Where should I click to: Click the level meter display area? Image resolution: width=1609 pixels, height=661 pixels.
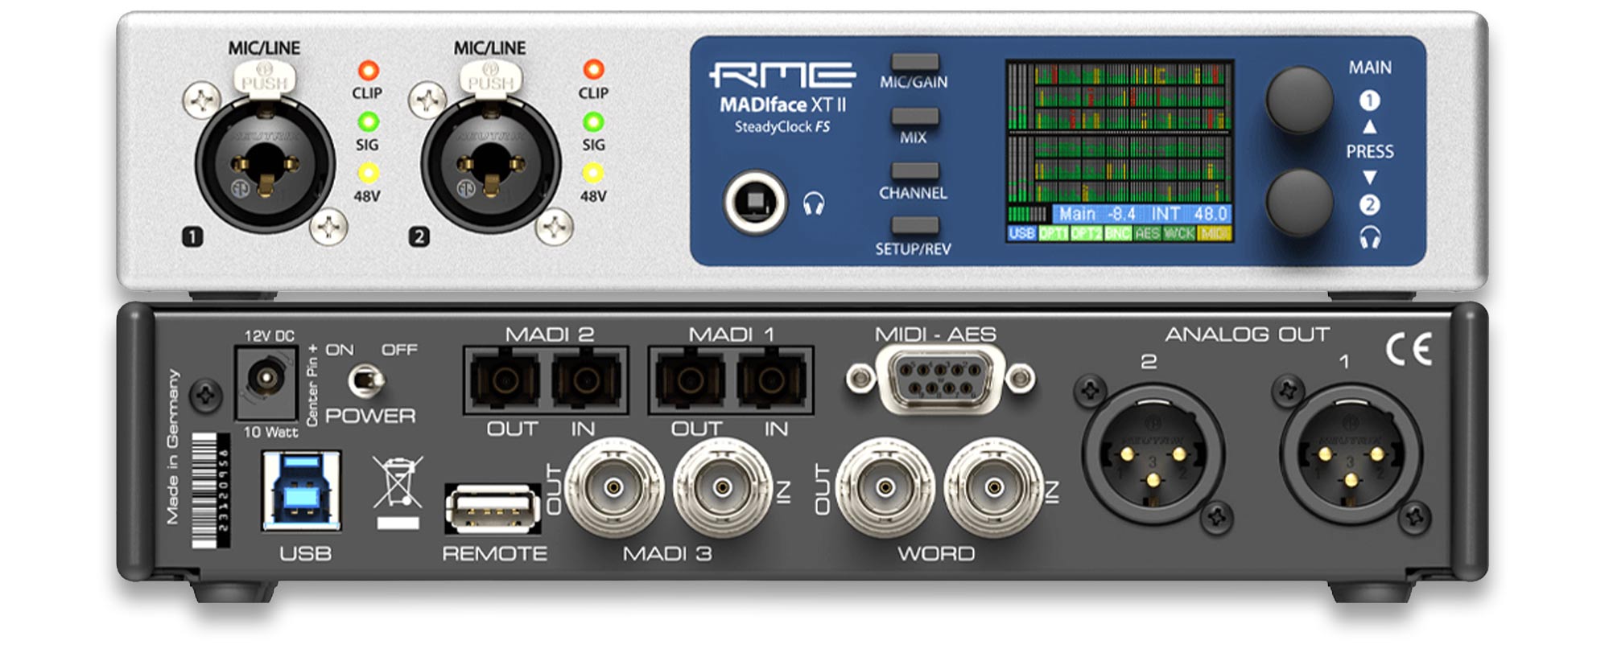[1120, 133]
